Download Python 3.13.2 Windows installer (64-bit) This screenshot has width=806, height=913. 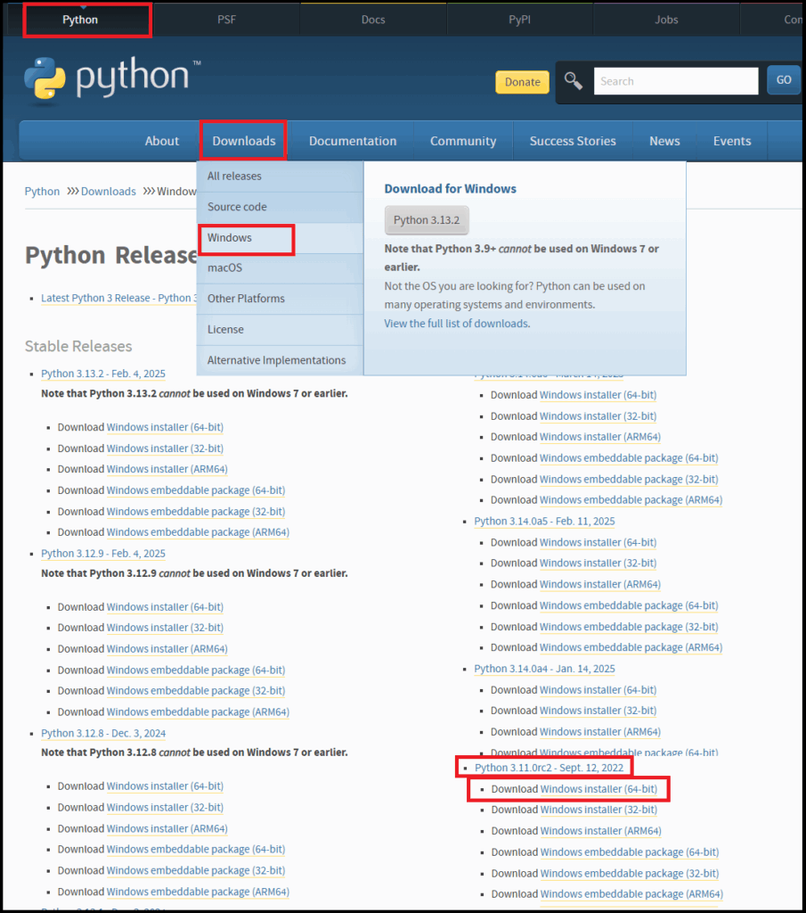click(165, 427)
